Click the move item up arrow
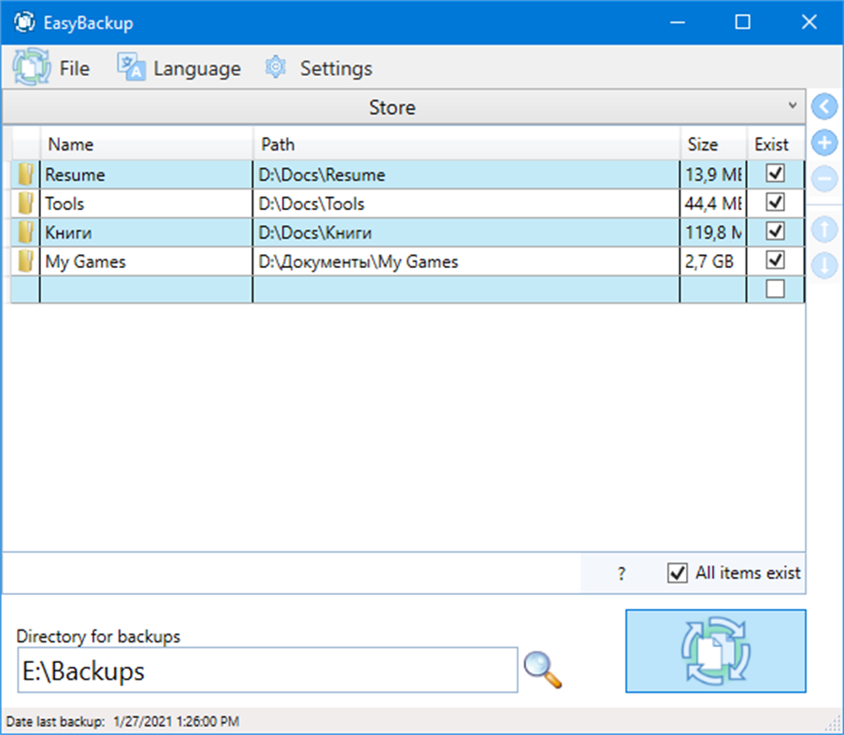Image resolution: width=844 pixels, height=735 pixels. 823,229
